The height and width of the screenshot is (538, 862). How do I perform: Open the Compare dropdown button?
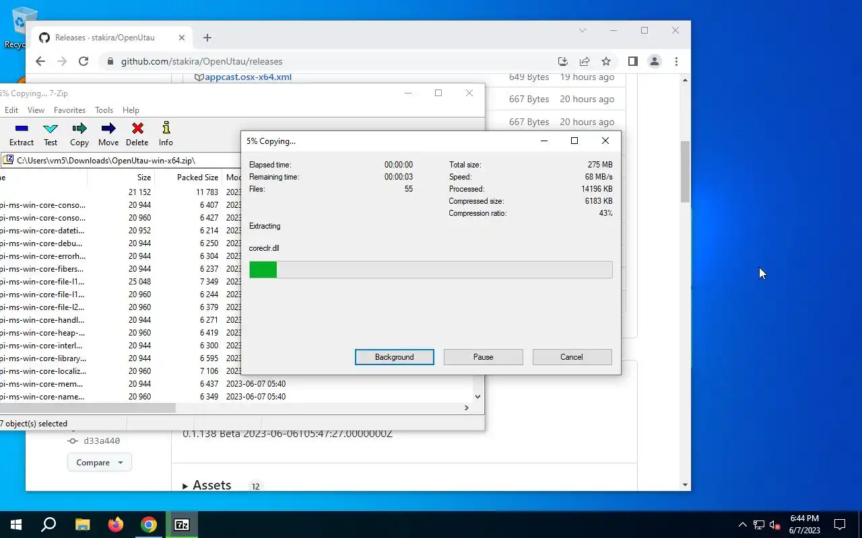pyautogui.click(x=99, y=463)
